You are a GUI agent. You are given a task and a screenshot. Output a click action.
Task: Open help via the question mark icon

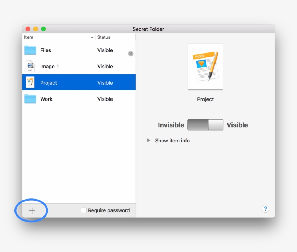pos(265,209)
